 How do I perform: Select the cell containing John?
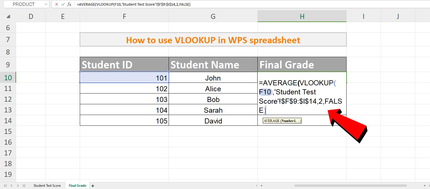pos(213,78)
